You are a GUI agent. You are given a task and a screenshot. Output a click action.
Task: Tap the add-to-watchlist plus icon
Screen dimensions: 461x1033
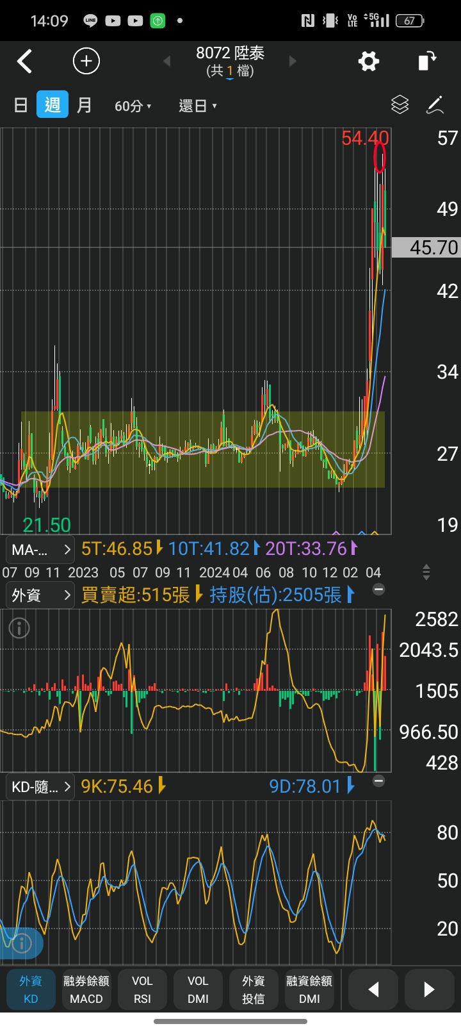[86, 62]
